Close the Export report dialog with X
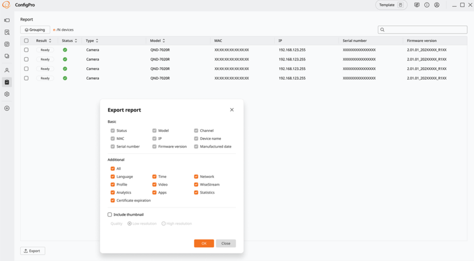 pos(232,110)
